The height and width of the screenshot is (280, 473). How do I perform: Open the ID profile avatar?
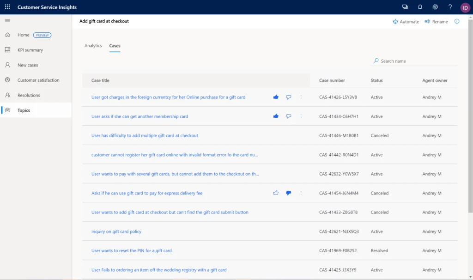click(x=465, y=7)
